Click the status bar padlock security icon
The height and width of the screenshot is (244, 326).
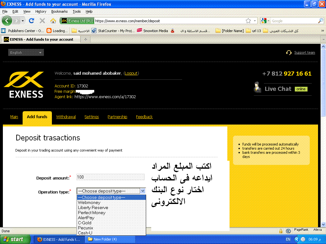pos(281,231)
